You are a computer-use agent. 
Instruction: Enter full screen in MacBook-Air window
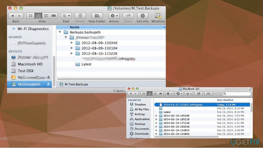(x=250, y=89)
